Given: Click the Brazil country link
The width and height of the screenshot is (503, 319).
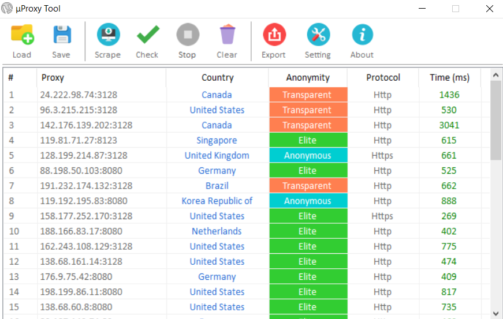Looking at the screenshot, I should tap(217, 186).
